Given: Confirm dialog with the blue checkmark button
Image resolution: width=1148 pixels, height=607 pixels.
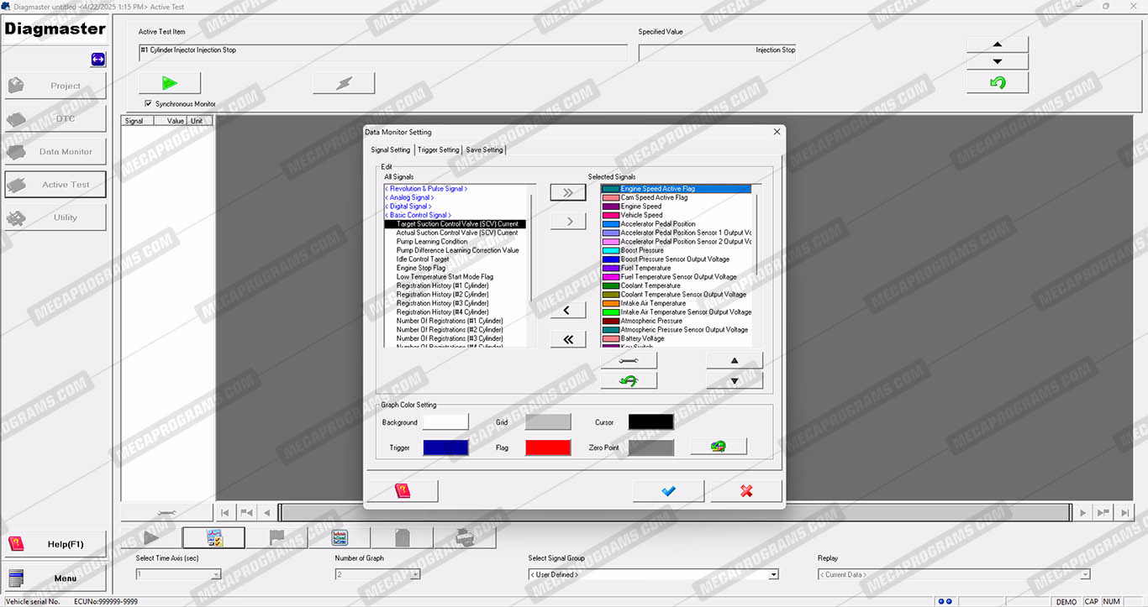Looking at the screenshot, I should (668, 491).
